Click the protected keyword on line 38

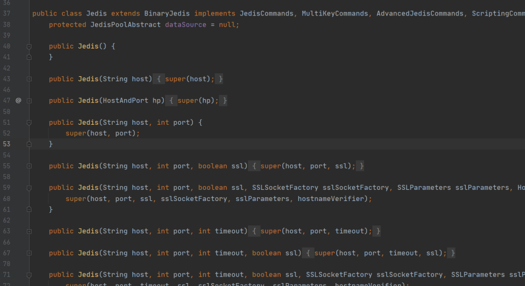[x=67, y=25]
